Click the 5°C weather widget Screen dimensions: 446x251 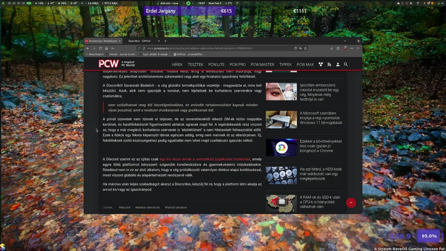[x=228, y=3]
